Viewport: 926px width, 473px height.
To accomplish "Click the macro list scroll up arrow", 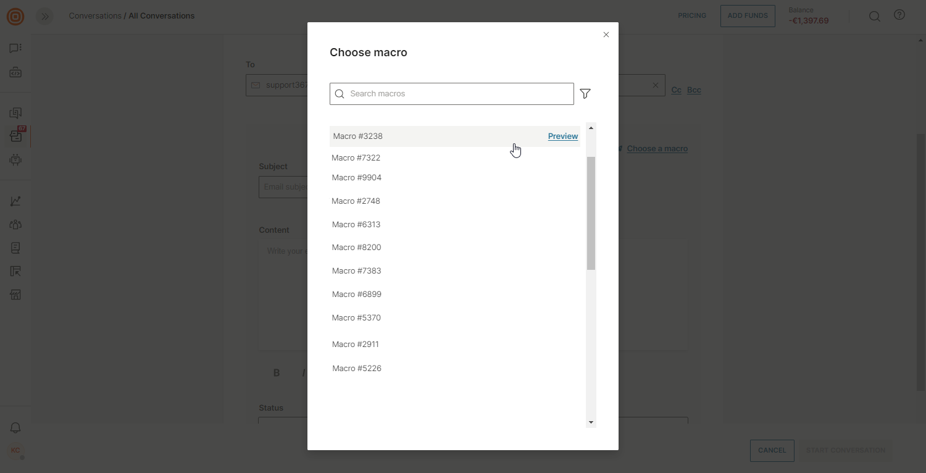I will coord(591,128).
